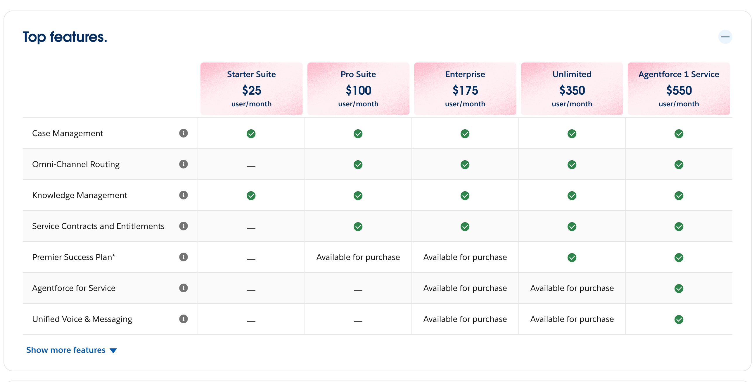Click Agentforce for Service dash under Pro Suite
This screenshot has height=382, width=754.
(358, 291)
